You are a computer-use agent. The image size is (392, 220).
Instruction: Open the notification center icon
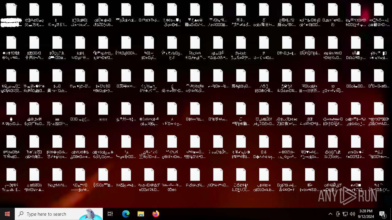point(383,214)
